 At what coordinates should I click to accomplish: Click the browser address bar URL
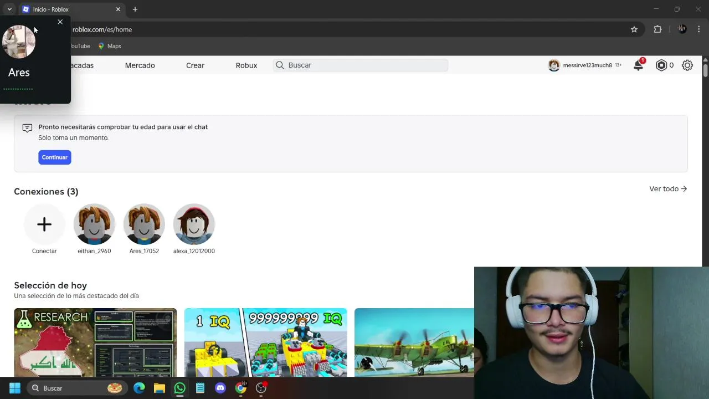pyautogui.click(x=102, y=29)
